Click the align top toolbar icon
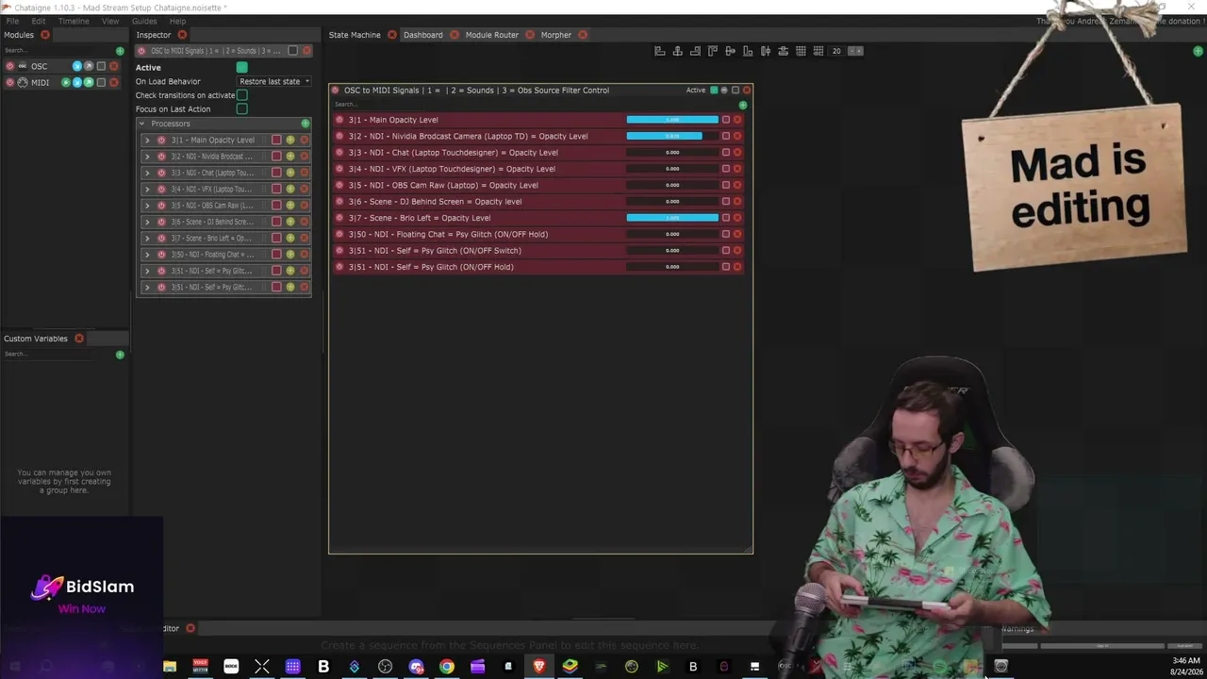Image resolution: width=1207 pixels, height=679 pixels. [x=713, y=51]
